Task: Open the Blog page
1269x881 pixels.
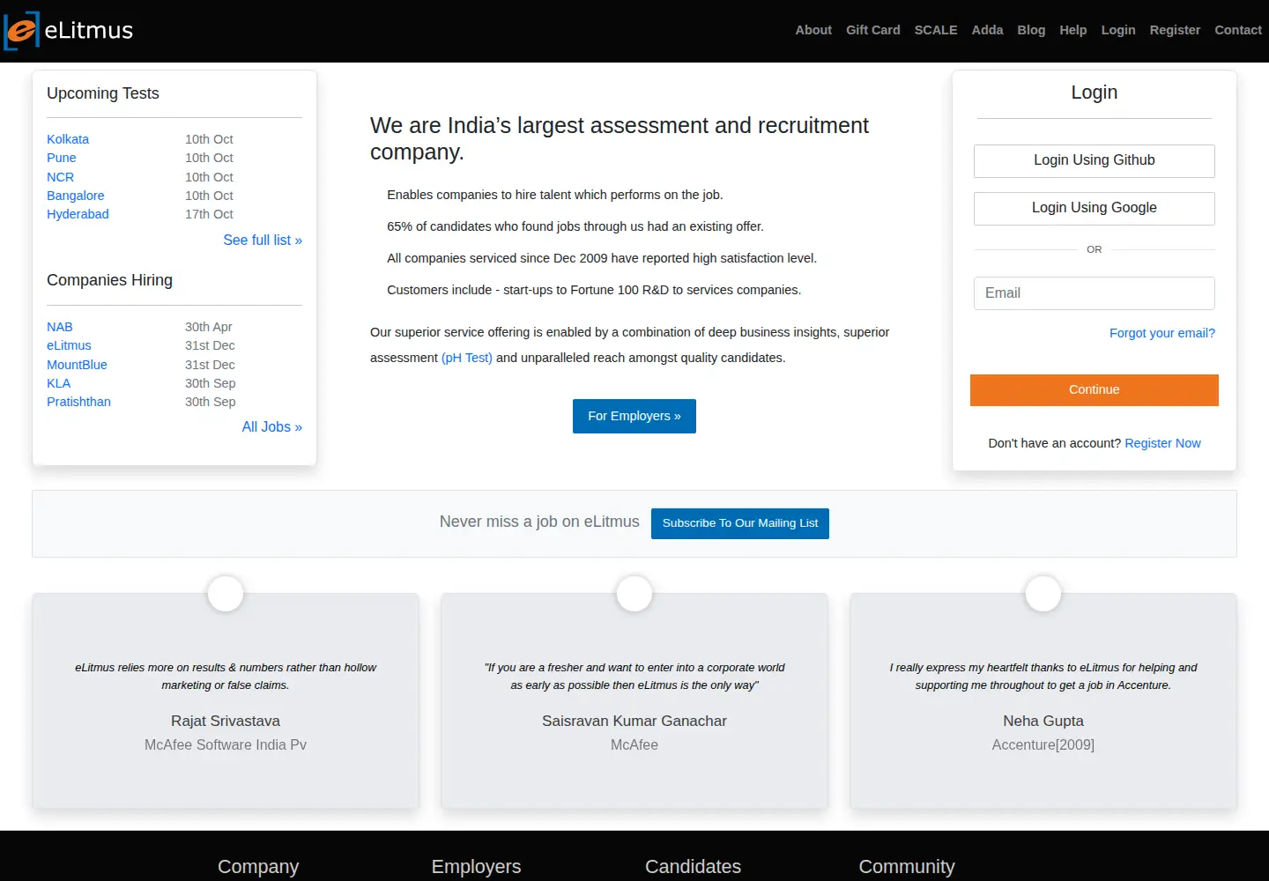Action: 1031,30
